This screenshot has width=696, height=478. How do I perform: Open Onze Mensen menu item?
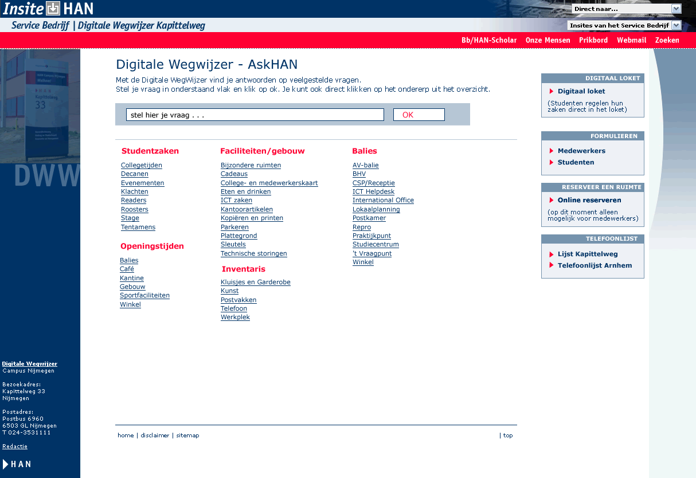coord(548,40)
